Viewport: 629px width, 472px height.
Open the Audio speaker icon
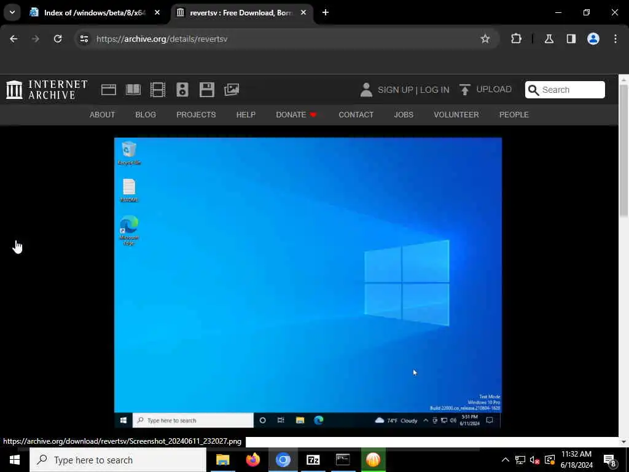click(182, 90)
